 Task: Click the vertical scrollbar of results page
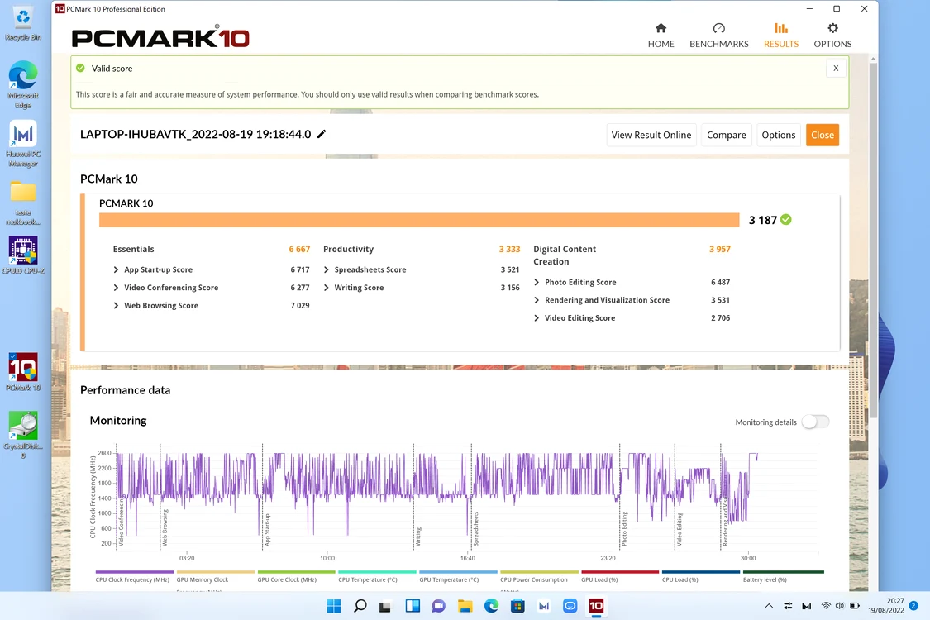pyautogui.click(x=872, y=237)
